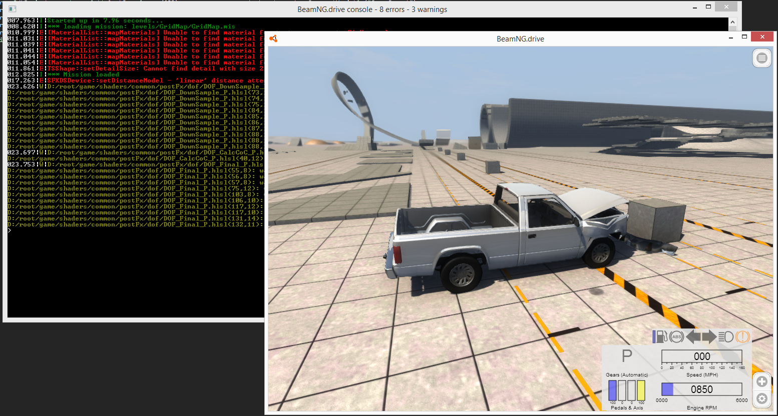Click the orange parking brake warning icon

(x=742, y=336)
